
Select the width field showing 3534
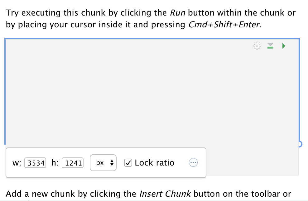point(35,162)
